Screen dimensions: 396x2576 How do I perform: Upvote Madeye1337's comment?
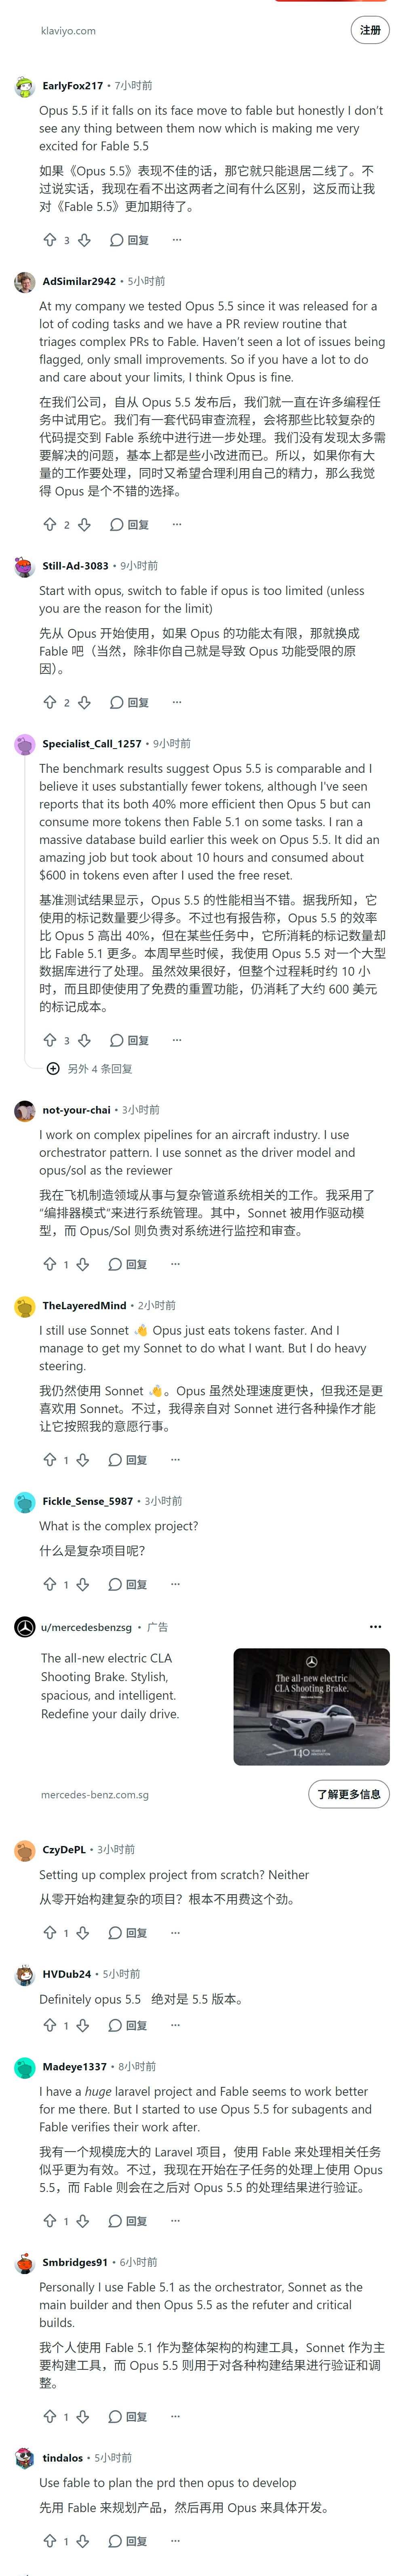coord(50,2221)
